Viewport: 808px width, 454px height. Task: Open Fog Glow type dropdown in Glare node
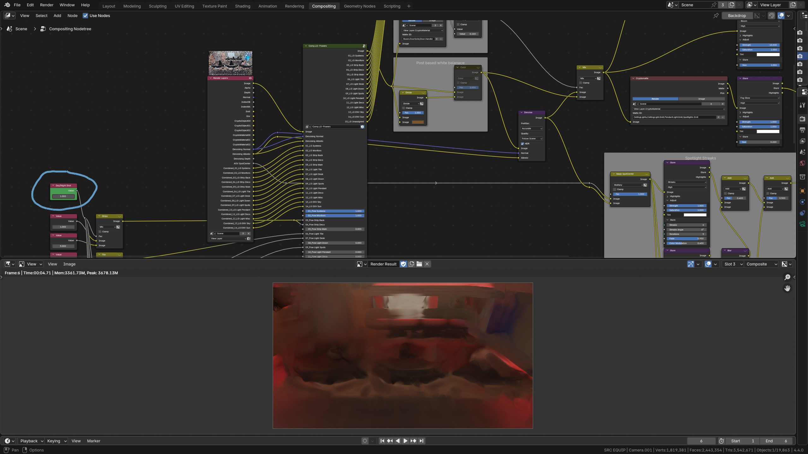(759, 98)
